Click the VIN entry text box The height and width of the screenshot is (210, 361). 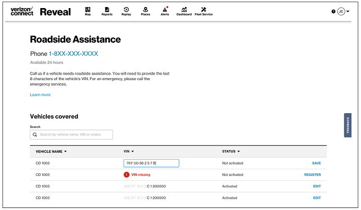[151, 163]
